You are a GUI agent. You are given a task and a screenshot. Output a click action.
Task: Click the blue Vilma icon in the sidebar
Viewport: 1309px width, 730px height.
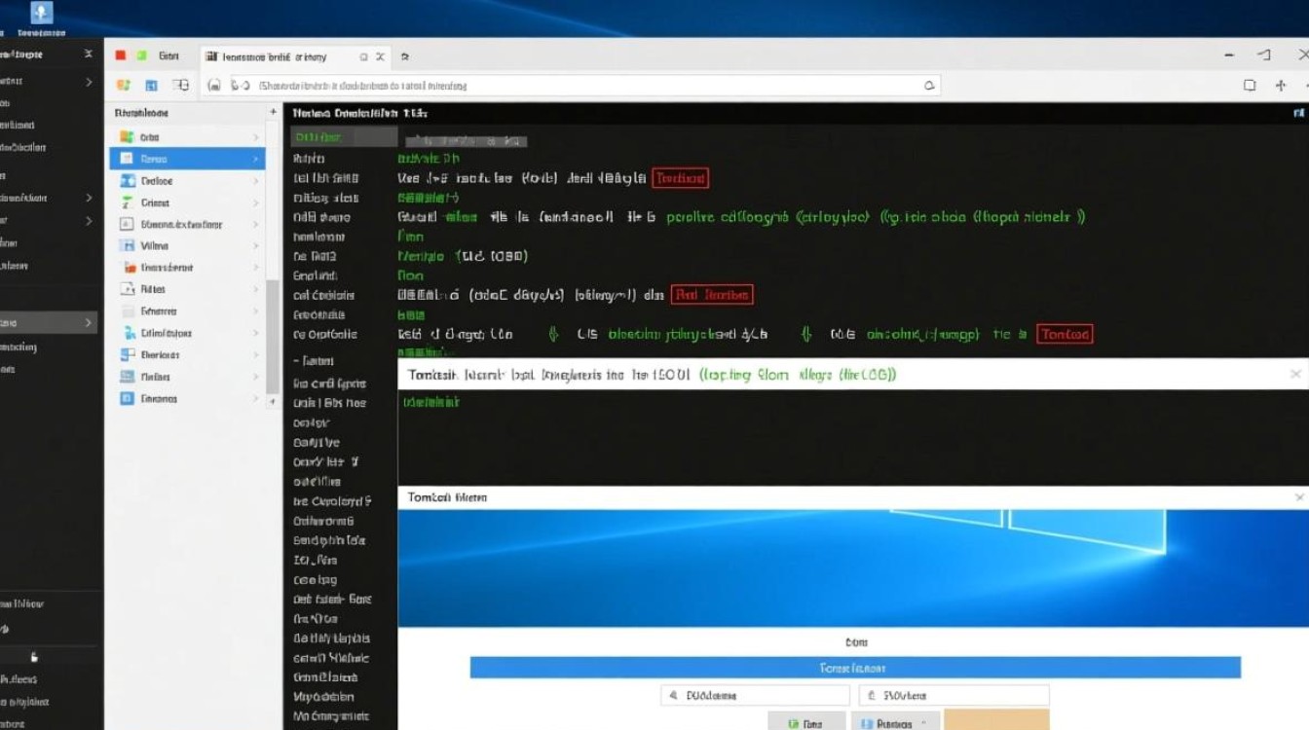[127, 245]
